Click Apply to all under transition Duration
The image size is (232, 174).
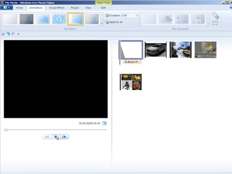115,22
